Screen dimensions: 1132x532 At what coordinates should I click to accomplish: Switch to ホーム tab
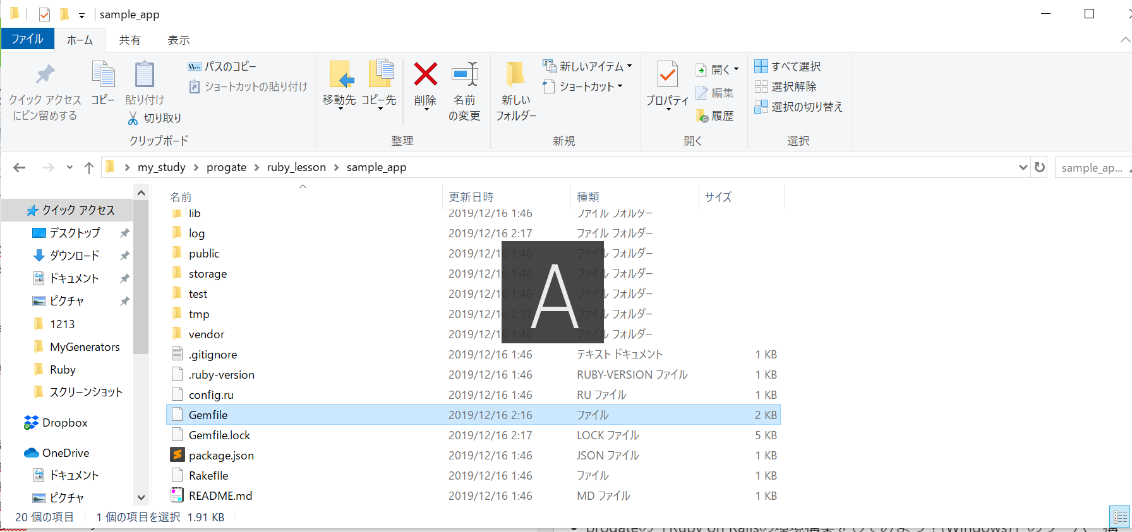click(x=80, y=40)
